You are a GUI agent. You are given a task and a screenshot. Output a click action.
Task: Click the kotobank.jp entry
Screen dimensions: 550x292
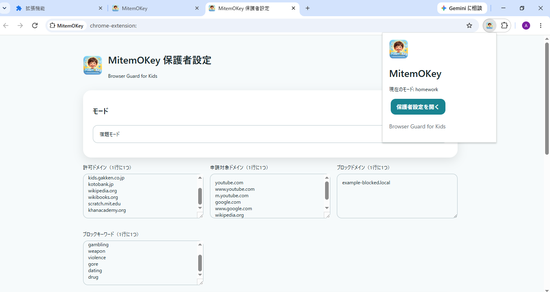click(x=101, y=184)
